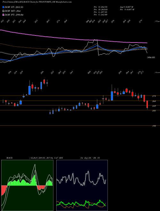
Task: Click the 'Pre L: 237.35' value
Action: point(100,12)
